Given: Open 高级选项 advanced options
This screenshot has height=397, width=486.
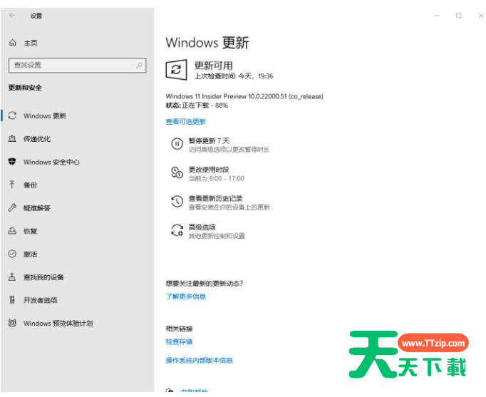Looking at the screenshot, I should tap(202, 227).
